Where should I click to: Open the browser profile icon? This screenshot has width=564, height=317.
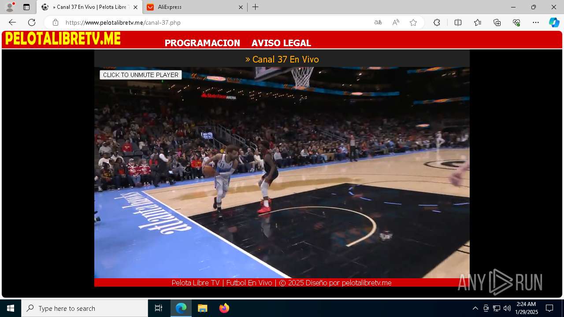[10, 7]
